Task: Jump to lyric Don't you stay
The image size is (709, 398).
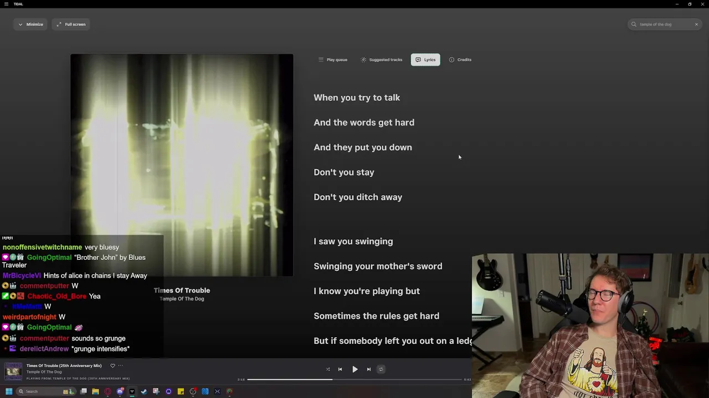Action: [344, 172]
